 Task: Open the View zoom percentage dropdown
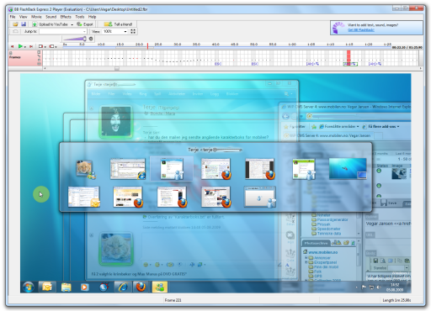click(x=125, y=31)
